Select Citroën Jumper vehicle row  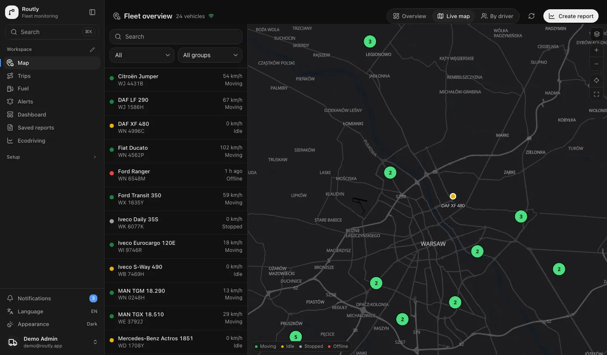(176, 80)
